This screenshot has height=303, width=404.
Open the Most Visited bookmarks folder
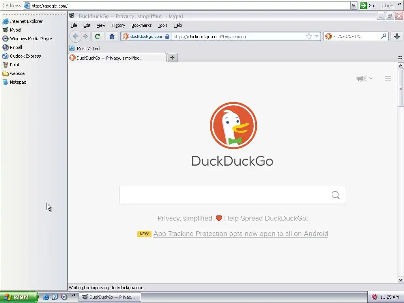84,49
